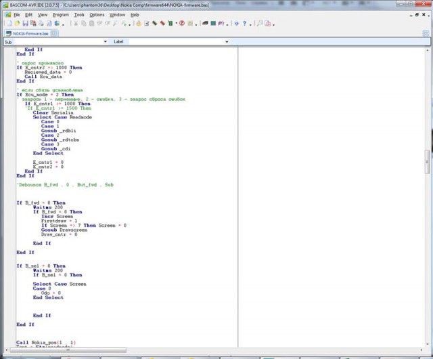Open the terminal emulator toolbar icon
The height and width of the screenshot is (359, 433).
pos(205,24)
